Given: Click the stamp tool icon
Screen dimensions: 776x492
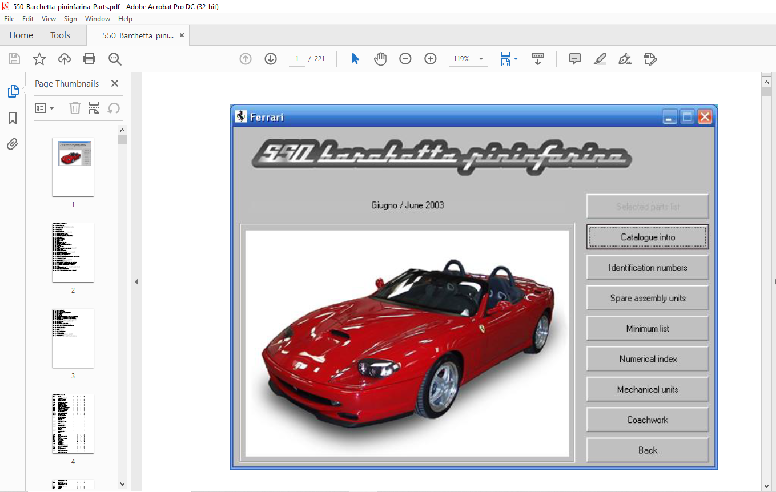Looking at the screenshot, I should pyautogui.click(x=650, y=59).
